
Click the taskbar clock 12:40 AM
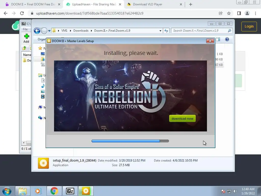pos(248,189)
